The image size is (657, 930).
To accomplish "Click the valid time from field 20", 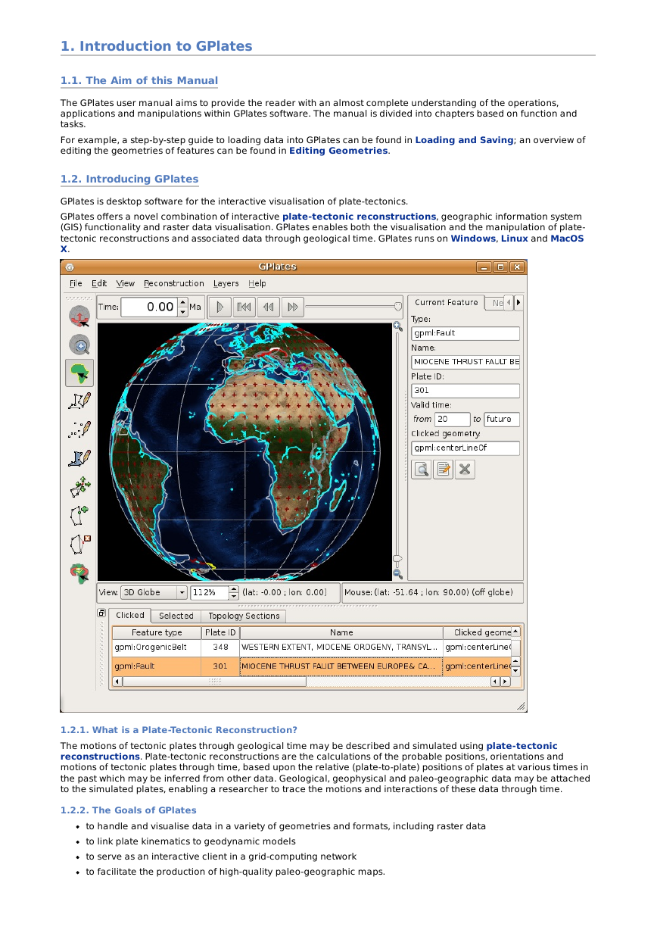I will (453, 419).
